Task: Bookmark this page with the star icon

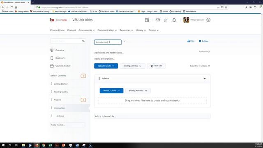Action: coord(226,7)
